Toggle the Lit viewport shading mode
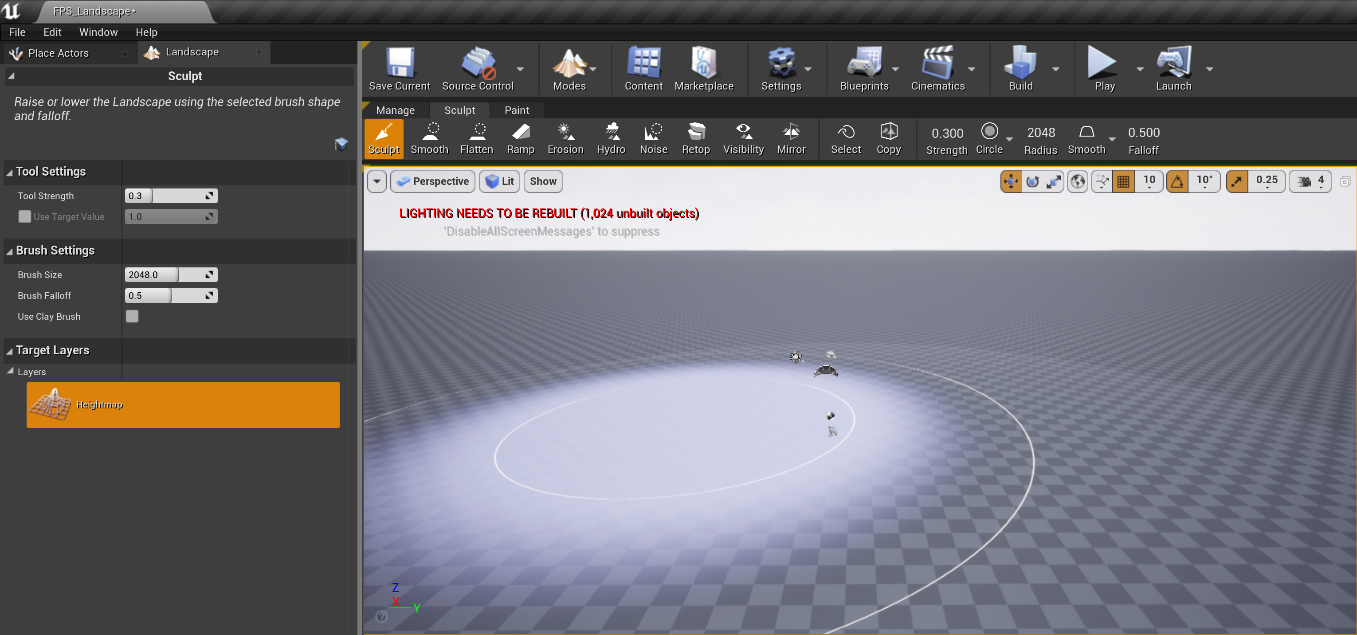1357x635 pixels. pyautogui.click(x=498, y=181)
